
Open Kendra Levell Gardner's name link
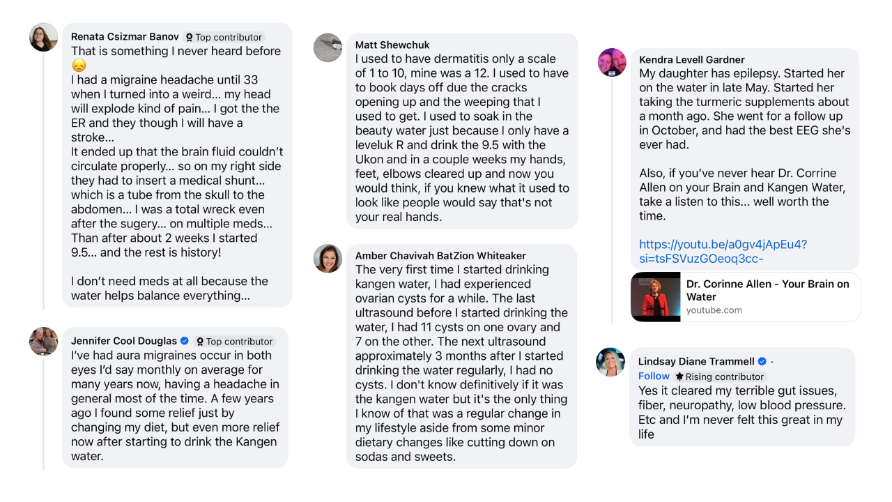tap(692, 59)
